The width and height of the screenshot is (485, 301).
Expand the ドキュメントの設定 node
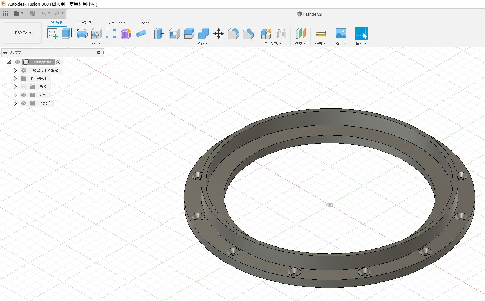click(x=15, y=70)
